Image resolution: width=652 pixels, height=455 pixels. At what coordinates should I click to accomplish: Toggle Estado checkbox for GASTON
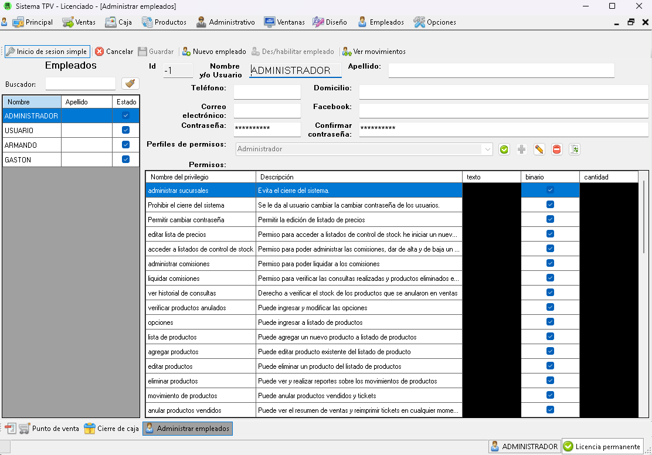click(125, 159)
